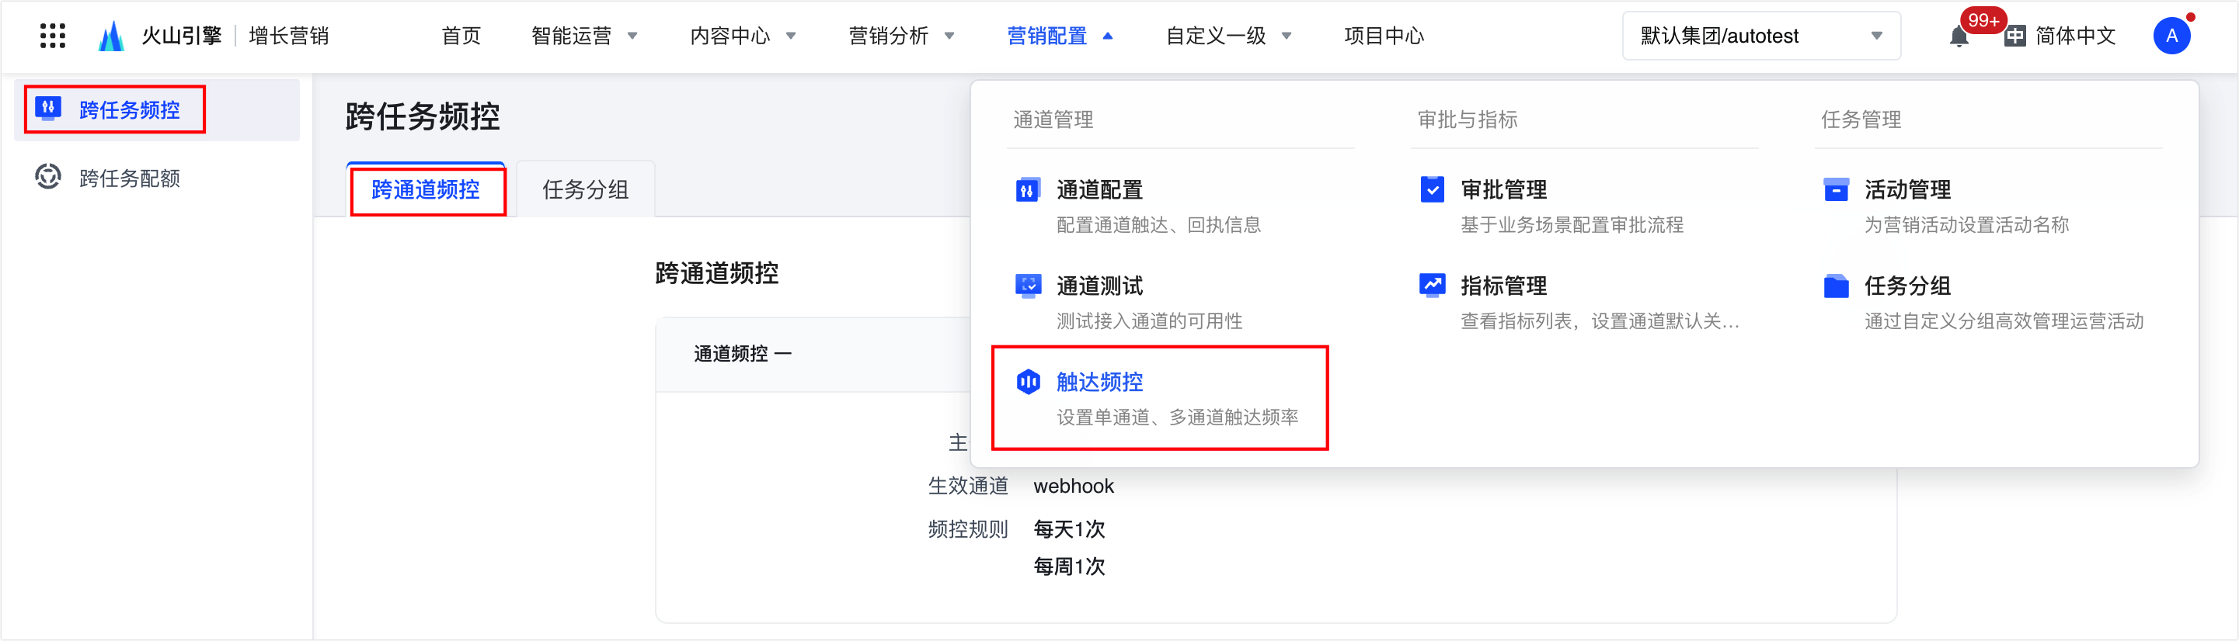This screenshot has height=641, width=2239.
Task: Select the 跨通道频控 tab
Action: (x=425, y=189)
